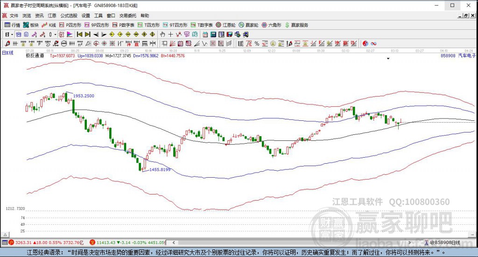Click the black right arrow scroll icon
This screenshot has height=257, width=478.
tap(104, 35)
